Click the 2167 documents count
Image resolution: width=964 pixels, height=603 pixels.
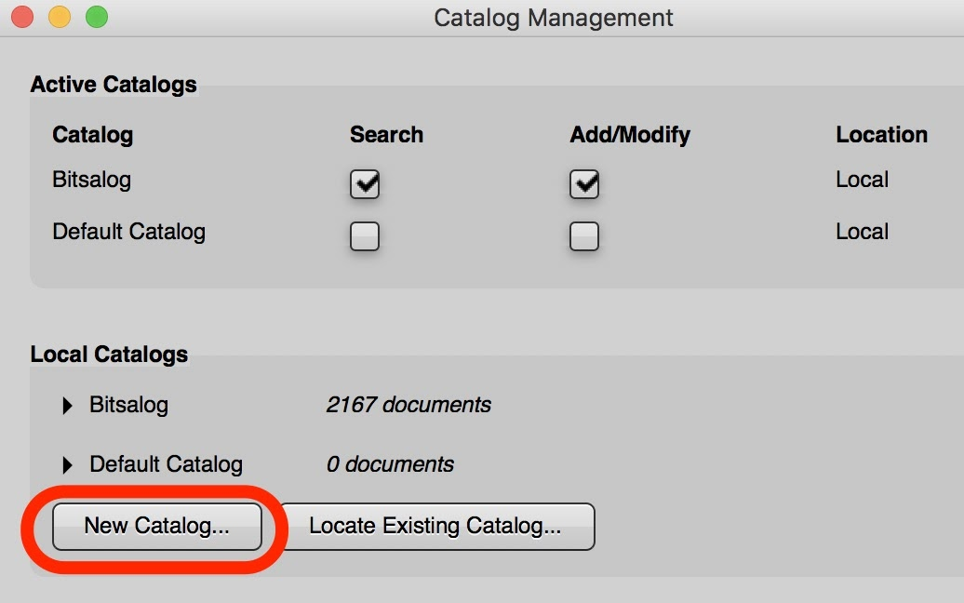408,405
